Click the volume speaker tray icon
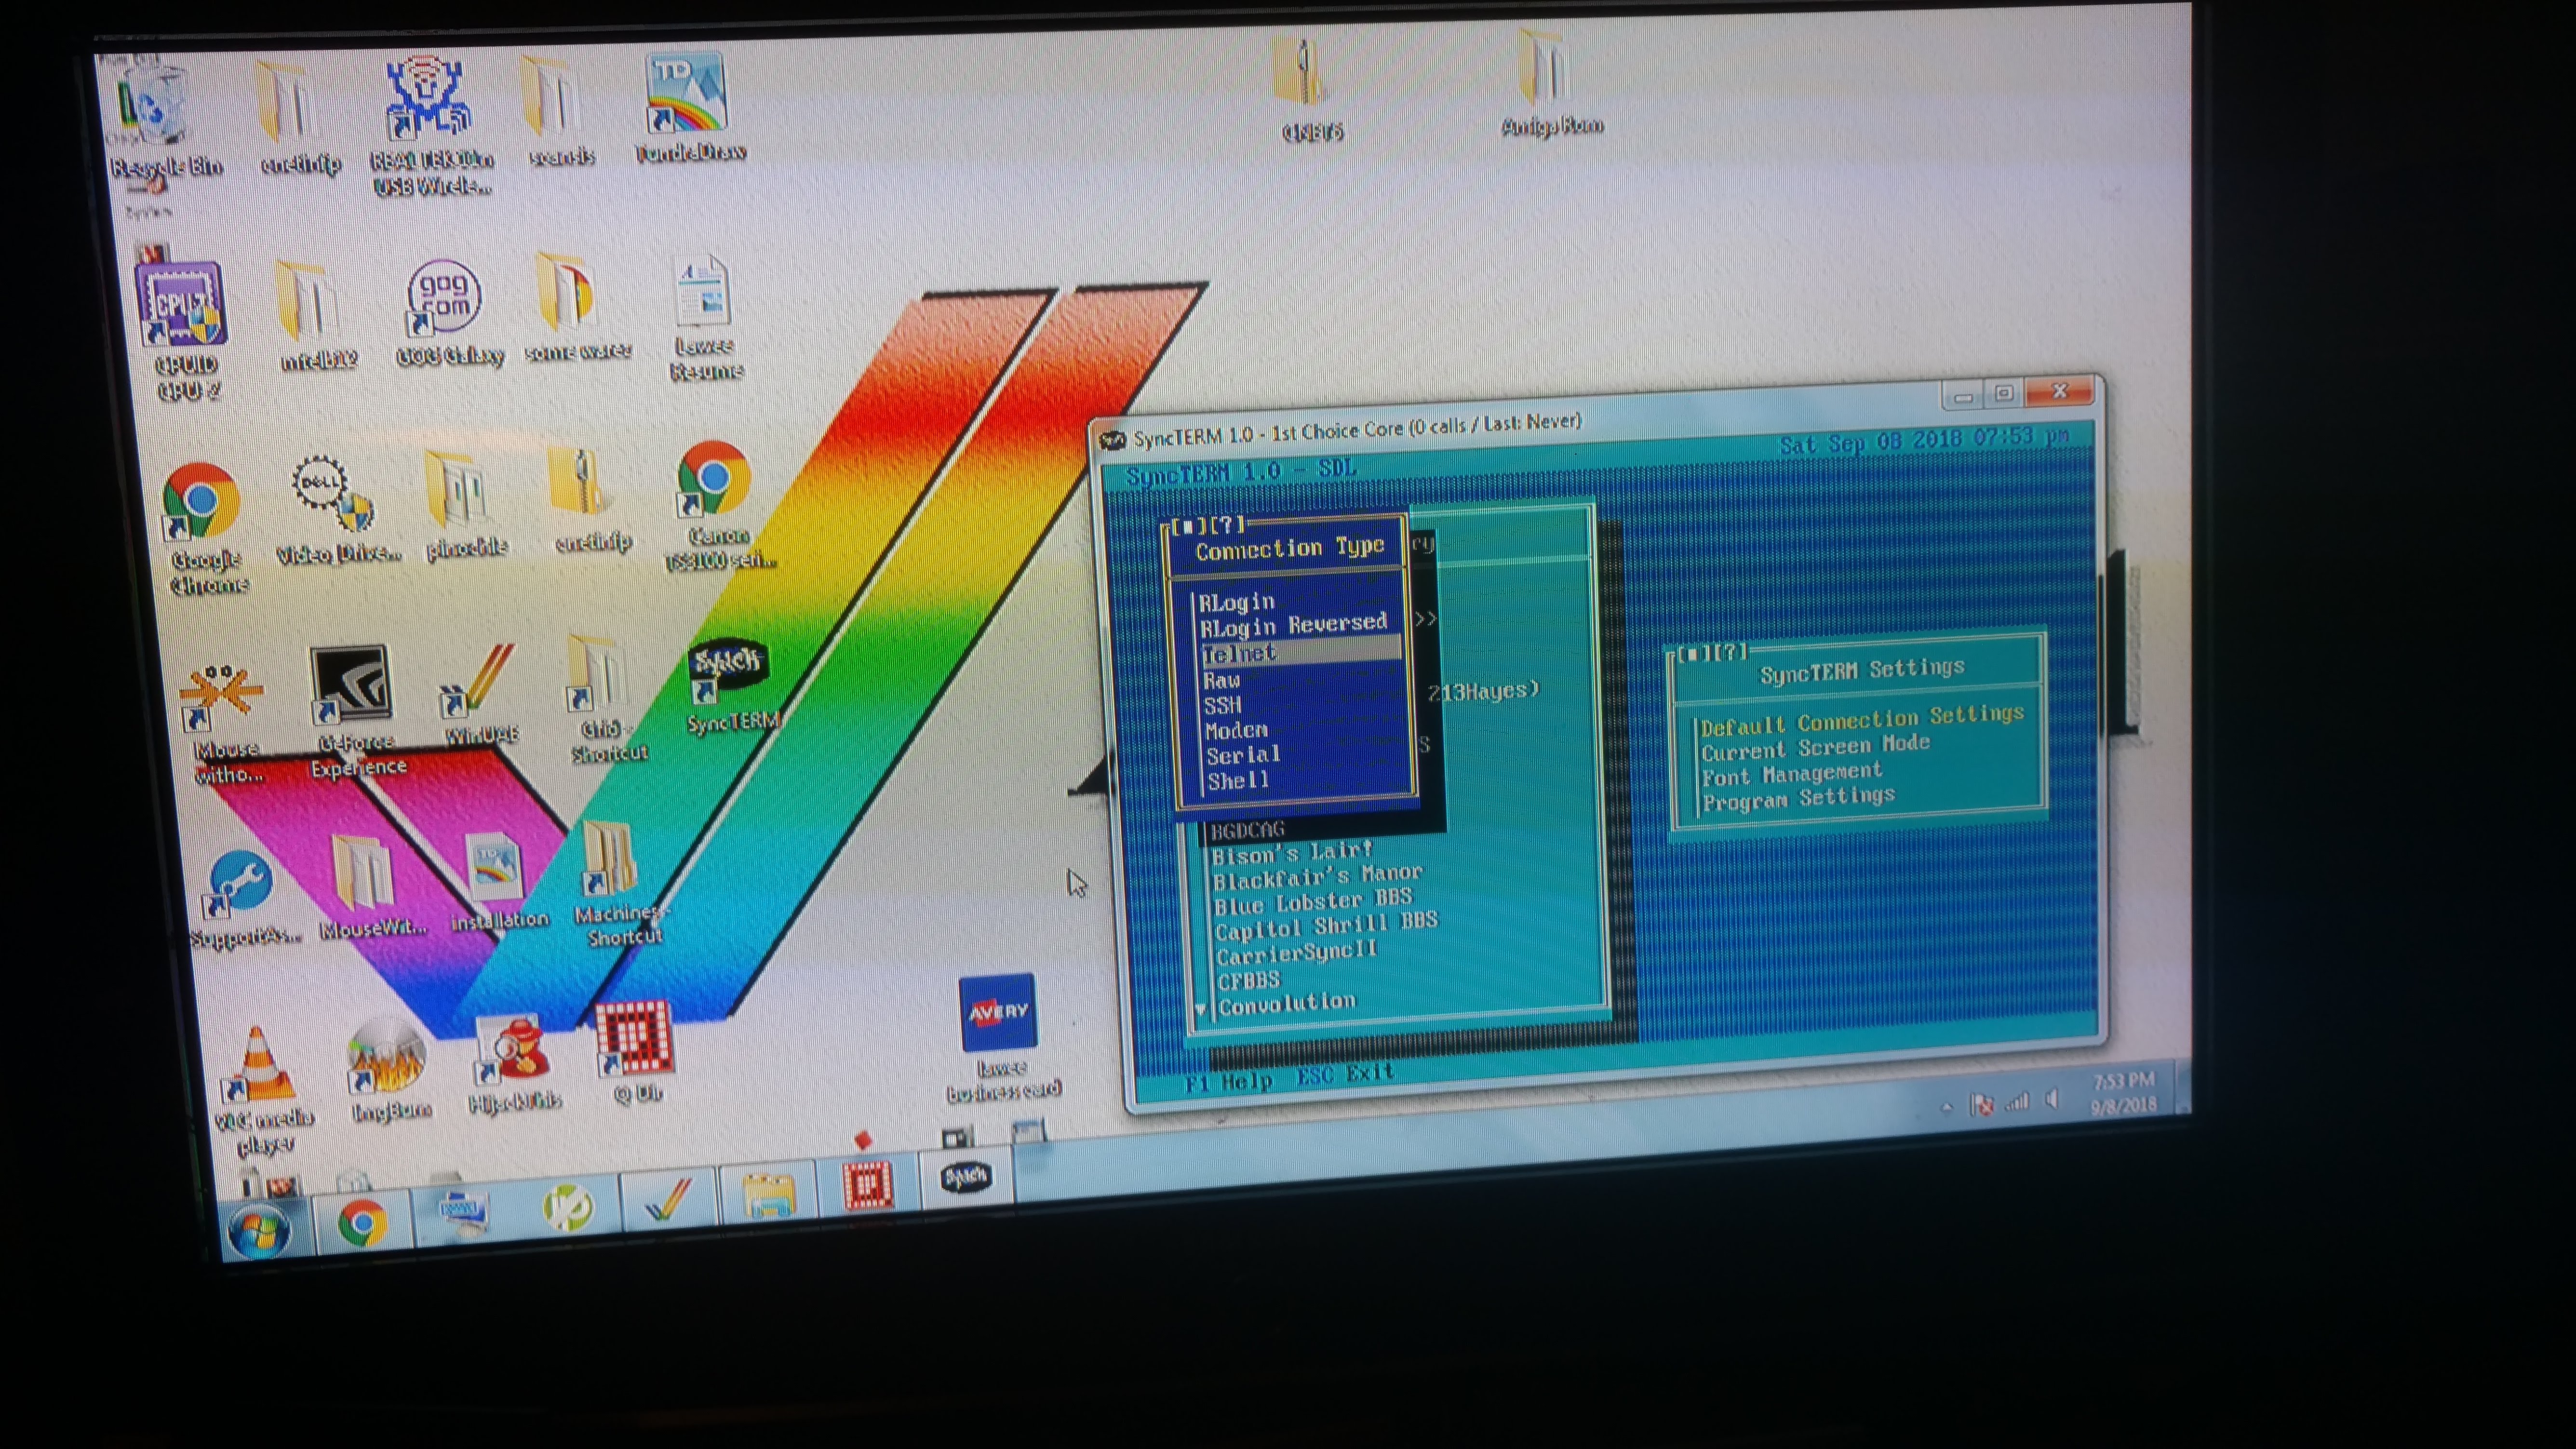2576x1449 pixels. pyautogui.click(x=2052, y=1100)
